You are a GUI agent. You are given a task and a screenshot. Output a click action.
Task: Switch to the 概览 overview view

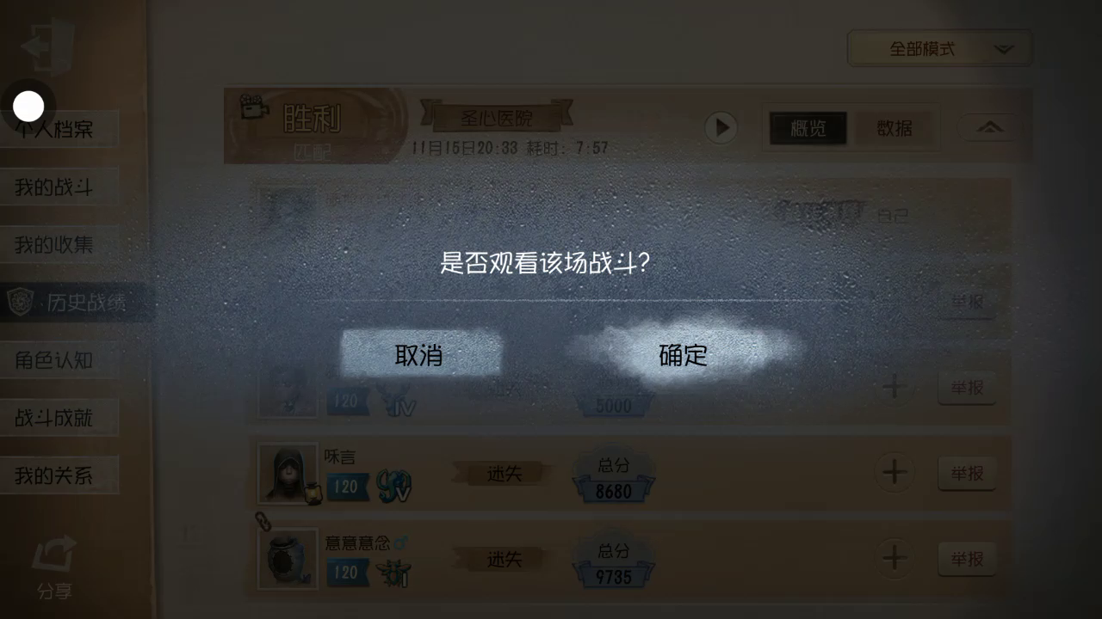808,128
